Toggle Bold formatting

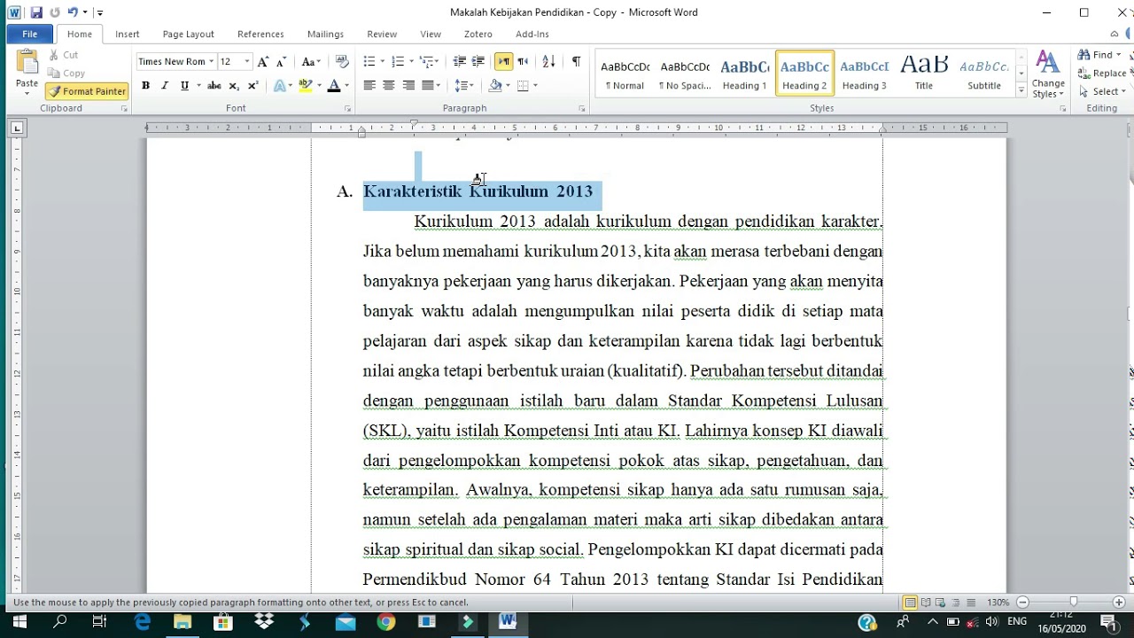coord(145,86)
